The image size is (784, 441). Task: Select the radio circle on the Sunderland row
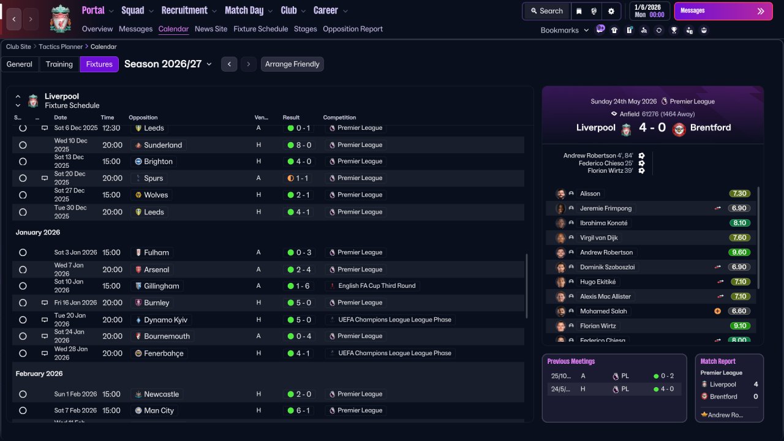[23, 145]
